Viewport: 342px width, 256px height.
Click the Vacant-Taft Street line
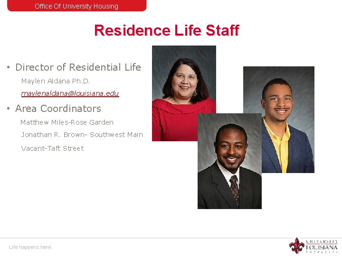pos(52,148)
